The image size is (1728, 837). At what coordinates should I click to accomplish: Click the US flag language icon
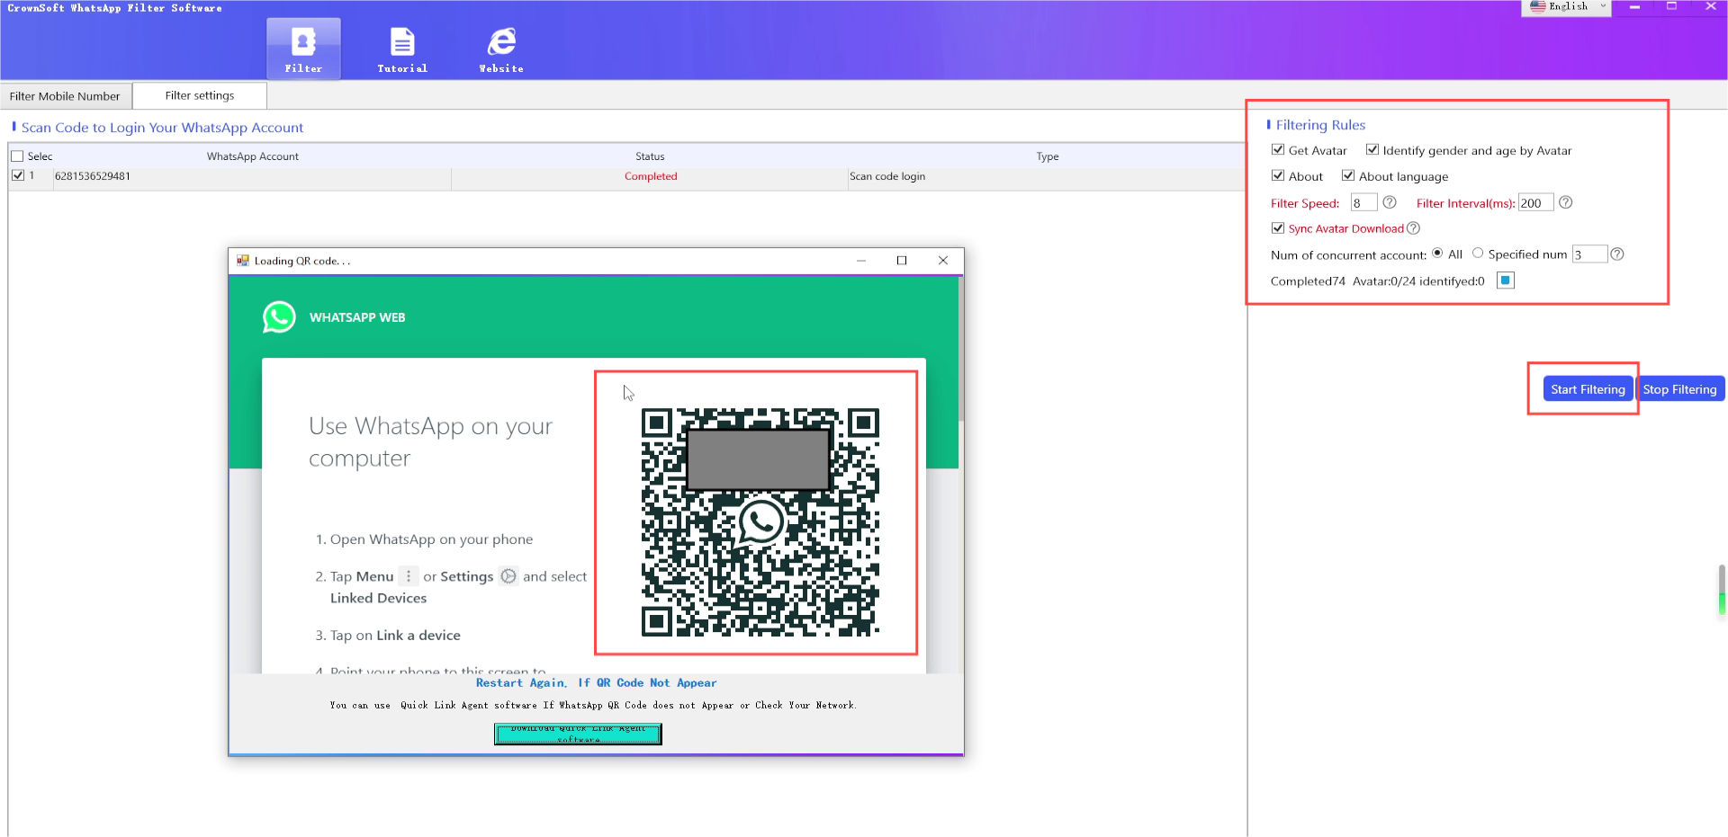point(1538,6)
